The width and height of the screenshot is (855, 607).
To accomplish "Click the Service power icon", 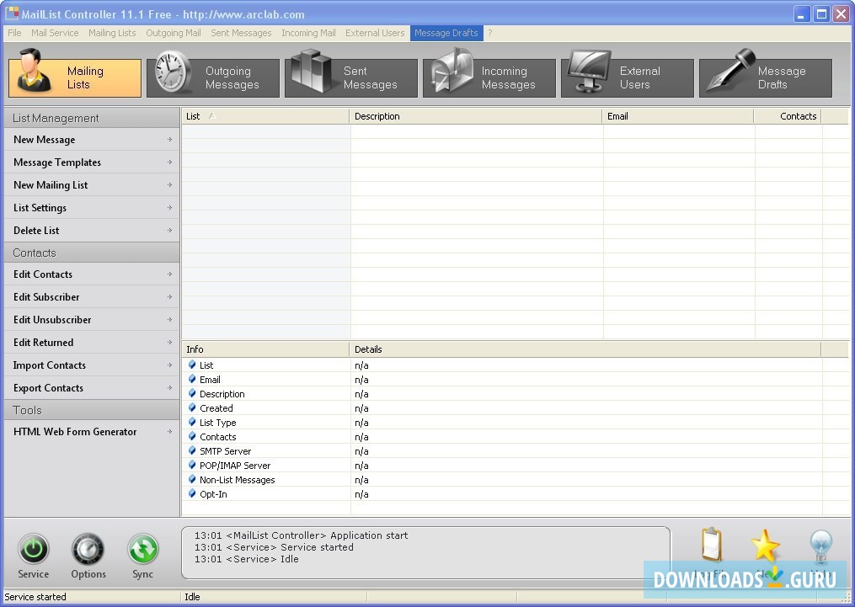I will tap(33, 549).
